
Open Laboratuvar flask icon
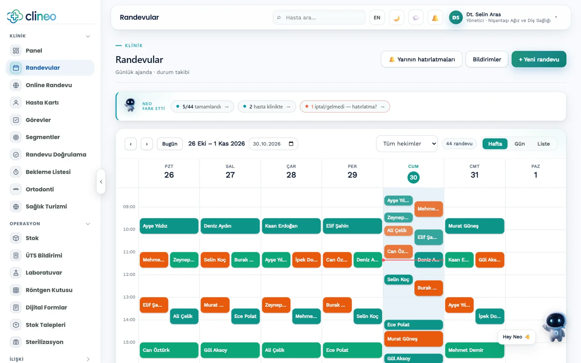[16, 273]
